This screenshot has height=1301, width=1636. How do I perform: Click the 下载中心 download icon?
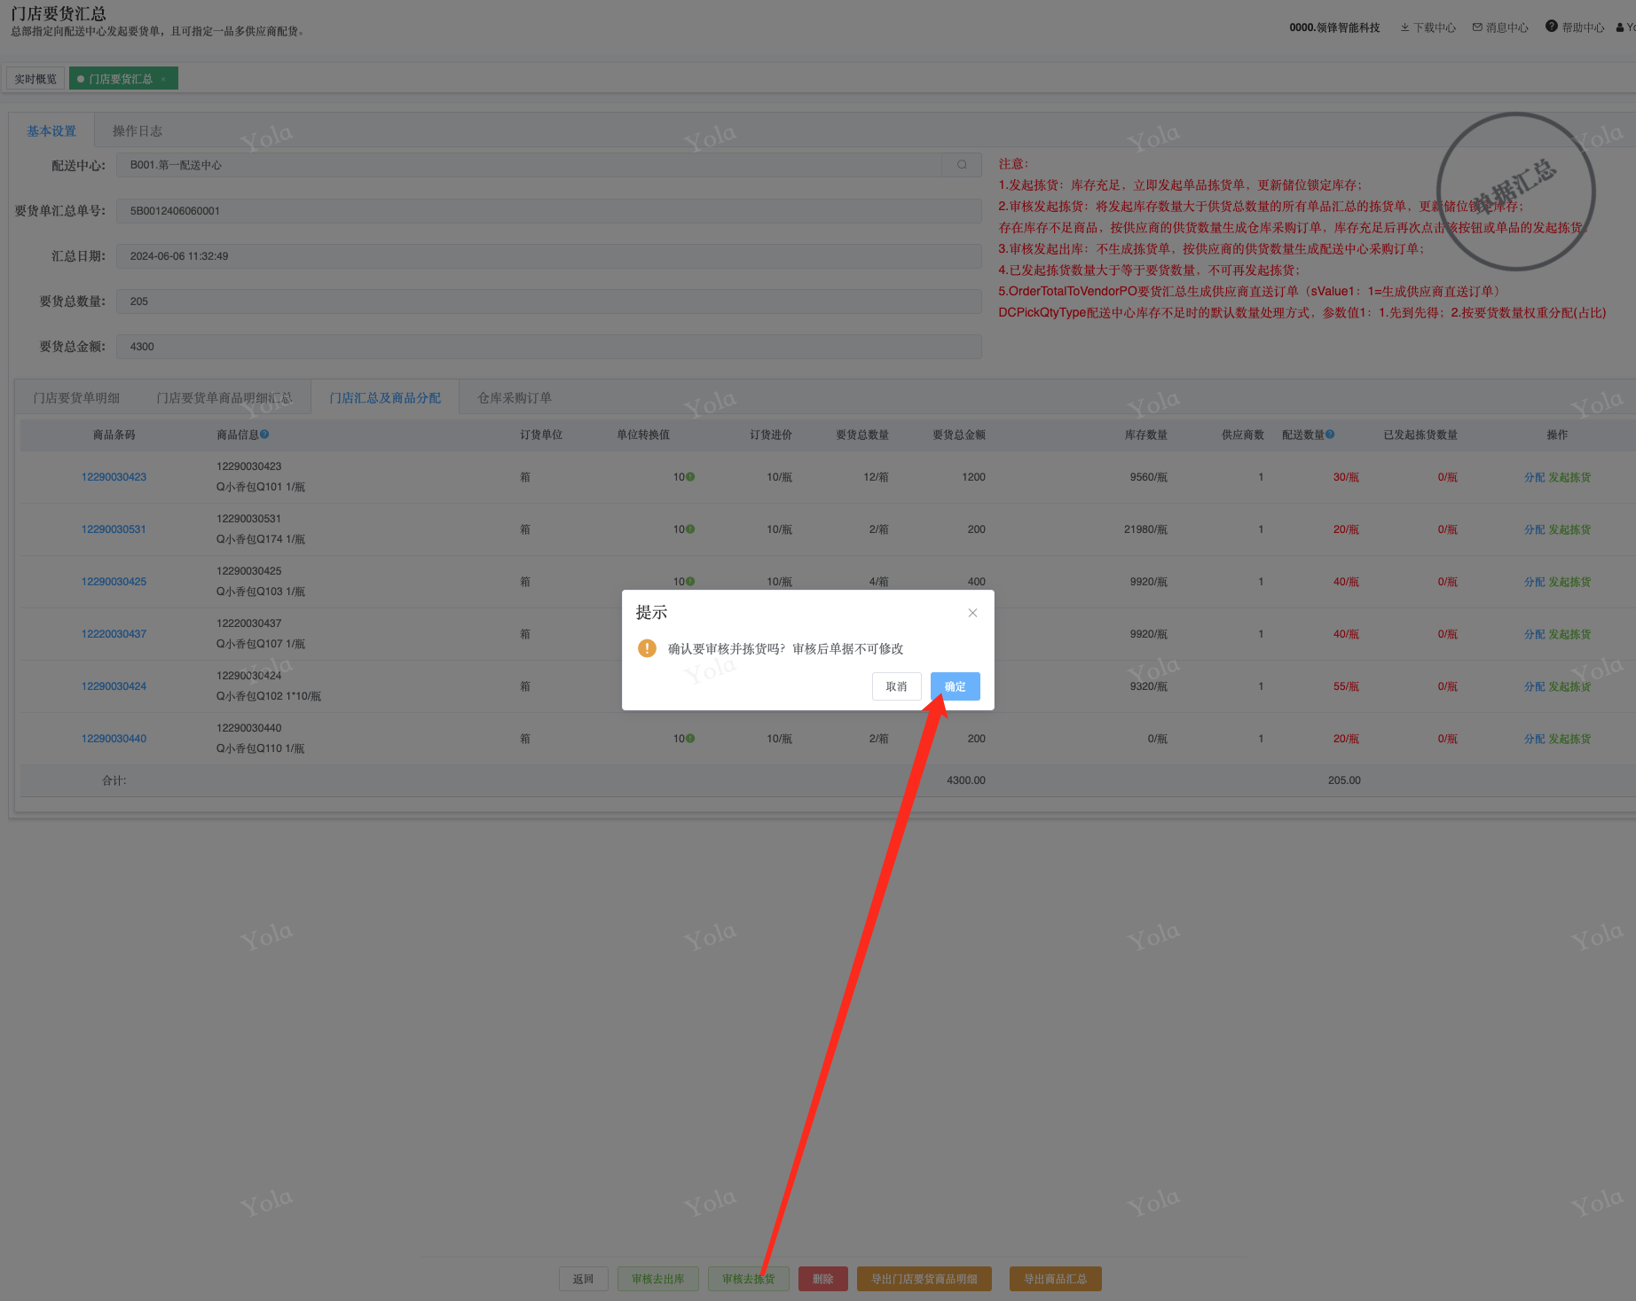point(1405,27)
